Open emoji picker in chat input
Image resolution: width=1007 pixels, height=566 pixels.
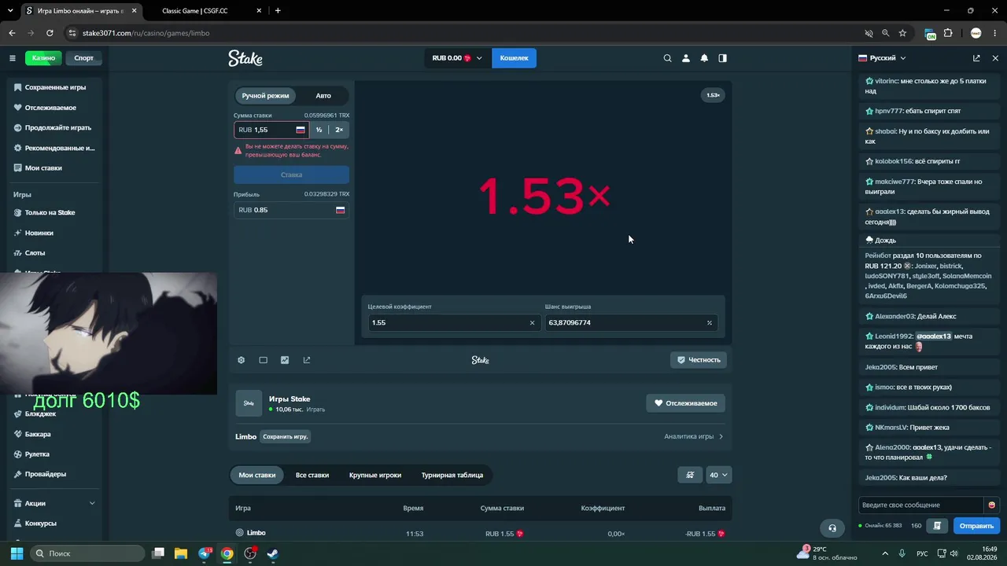[x=991, y=505]
